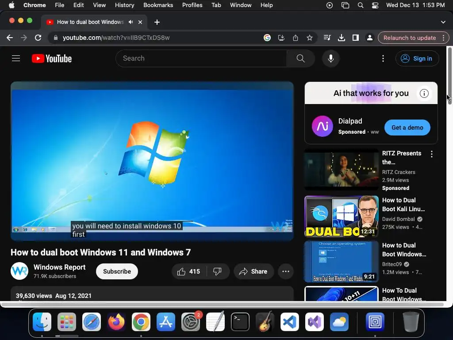Image resolution: width=453 pixels, height=340 pixels.
Task: Open the Profiles menu
Action: 192,5
